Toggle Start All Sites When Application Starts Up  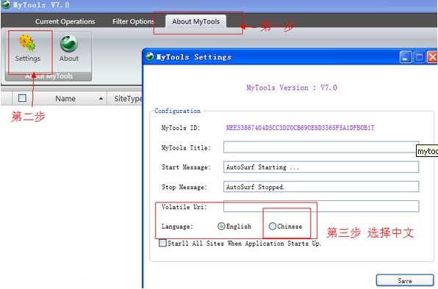pos(162,243)
